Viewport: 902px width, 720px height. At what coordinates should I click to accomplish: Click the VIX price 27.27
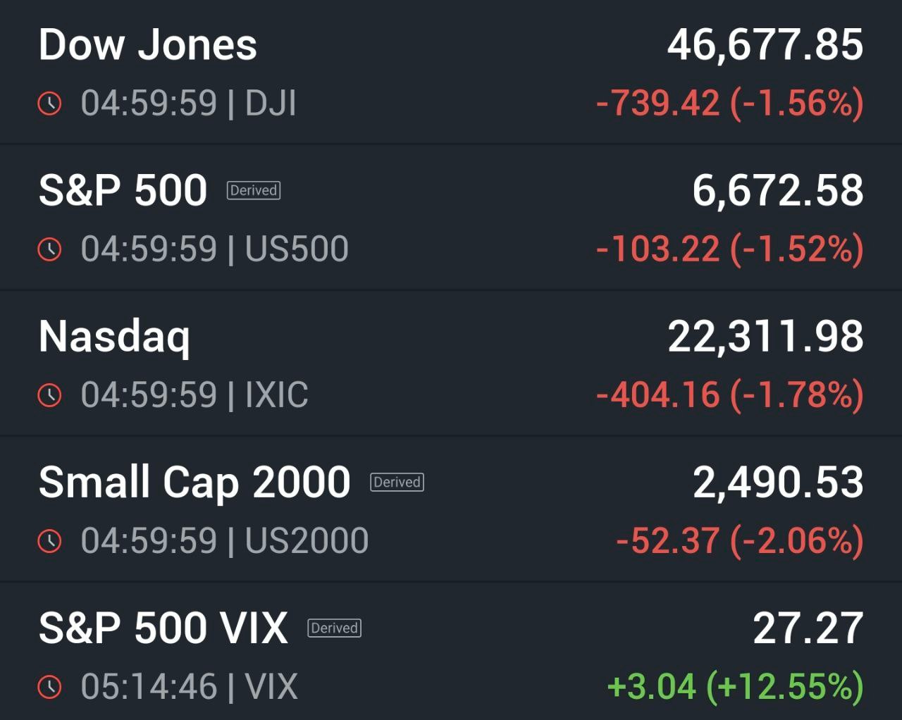pyautogui.click(x=808, y=628)
